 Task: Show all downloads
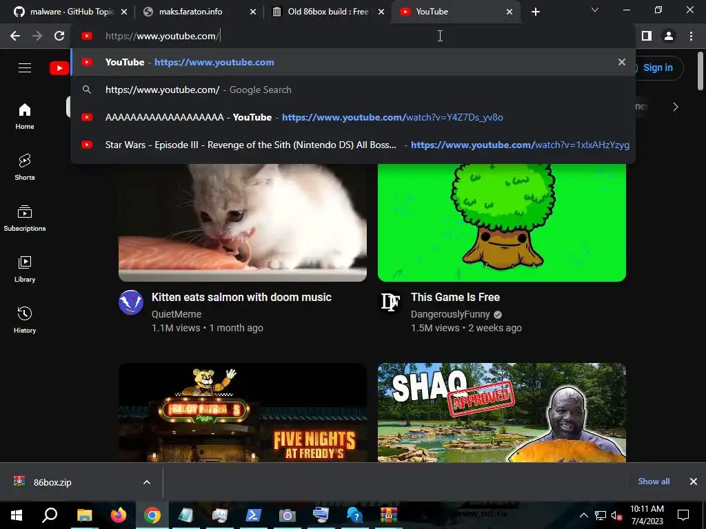click(x=654, y=481)
